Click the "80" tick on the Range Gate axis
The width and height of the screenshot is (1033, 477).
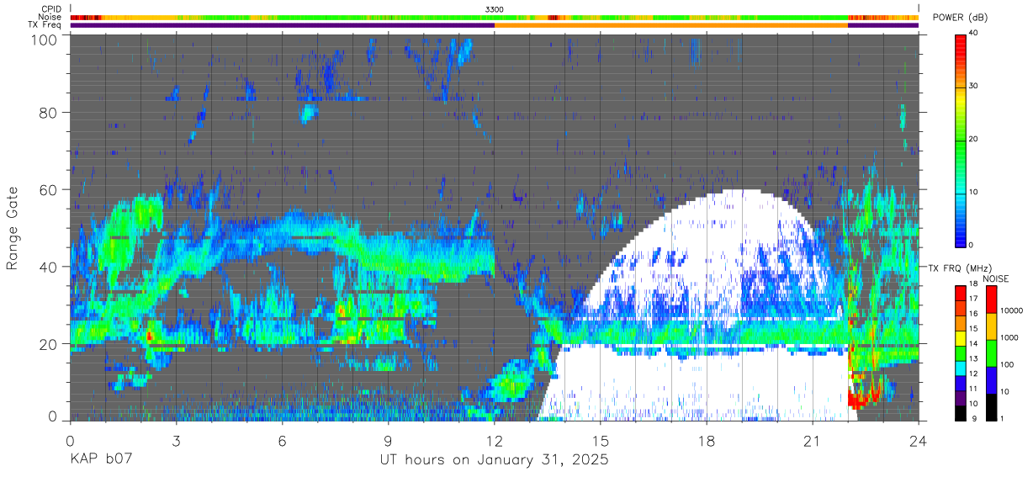pyautogui.click(x=48, y=112)
